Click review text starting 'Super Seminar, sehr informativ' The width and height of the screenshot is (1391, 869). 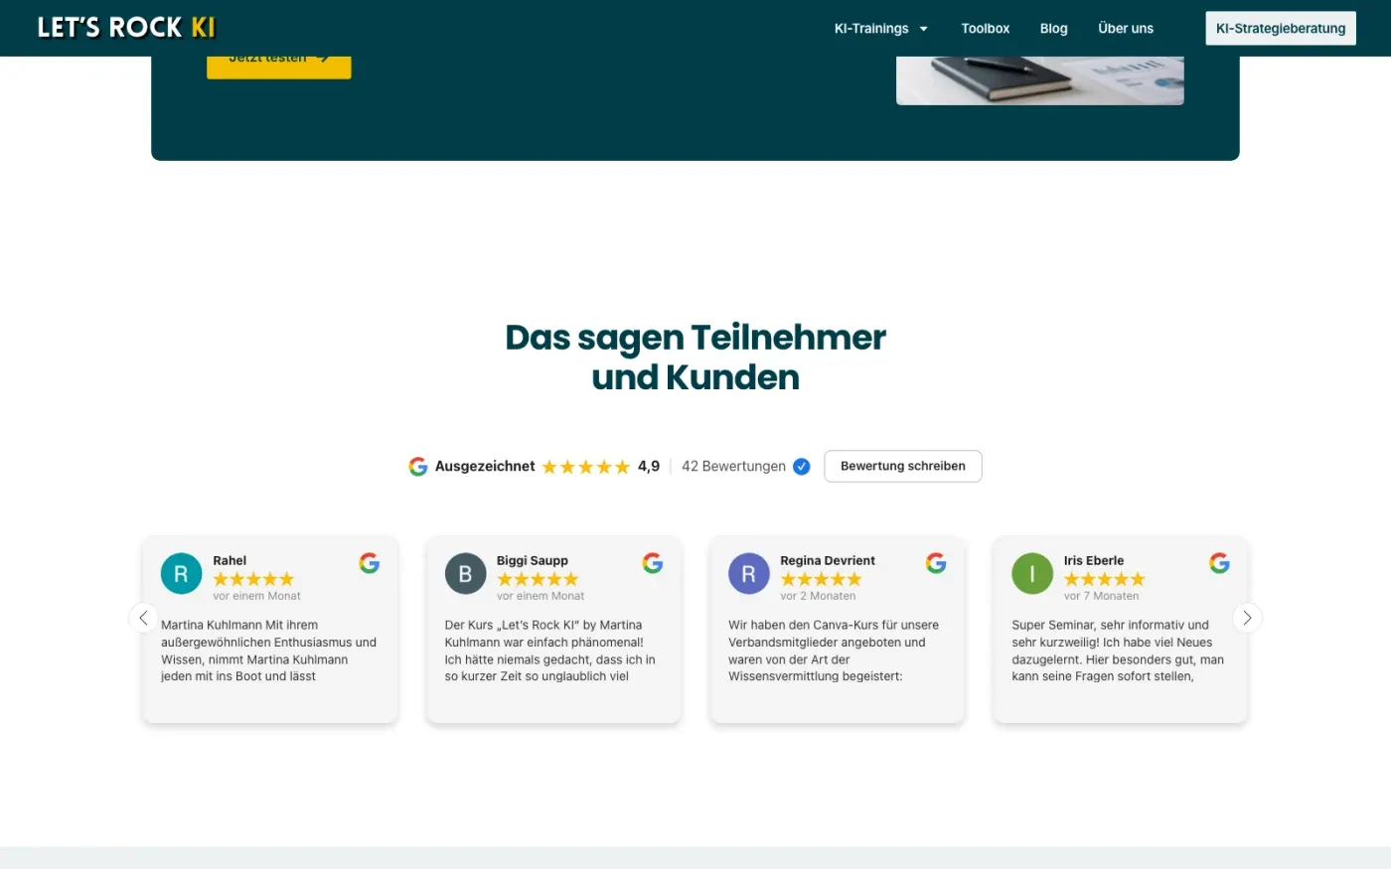[x=1118, y=651]
